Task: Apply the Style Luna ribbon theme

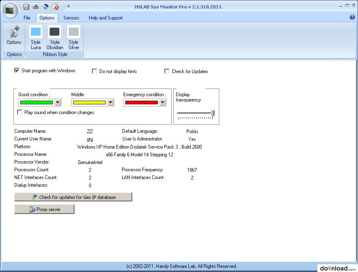Action: 36,38
